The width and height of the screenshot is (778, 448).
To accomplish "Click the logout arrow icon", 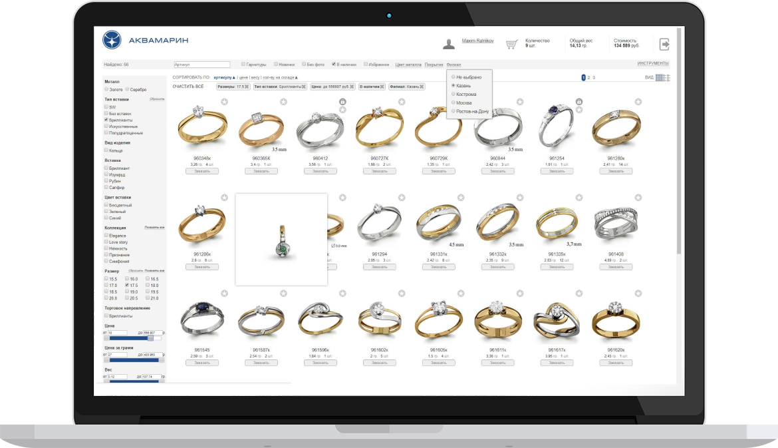I will pos(664,44).
